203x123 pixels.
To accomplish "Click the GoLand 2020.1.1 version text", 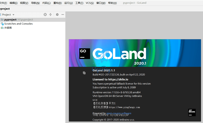I will (104, 70).
